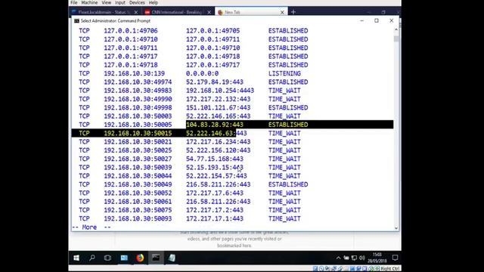Click the Command Prompt title bar icon
Viewport: 484px width, 272px height.
pos(76,21)
